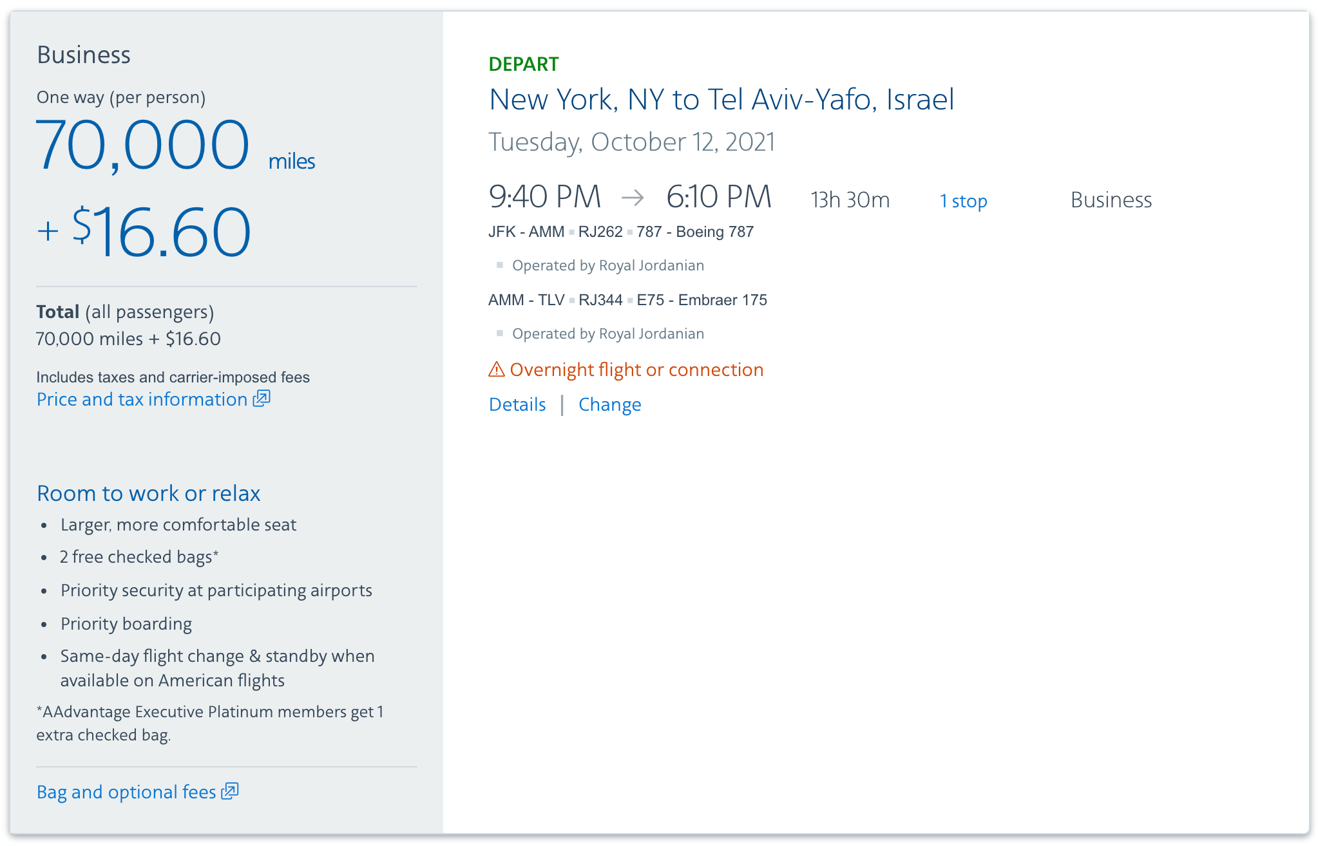This screenshot has height=846, width=1318.
Task: Click the Room to work or relax heading
Action: click(149, 493)
